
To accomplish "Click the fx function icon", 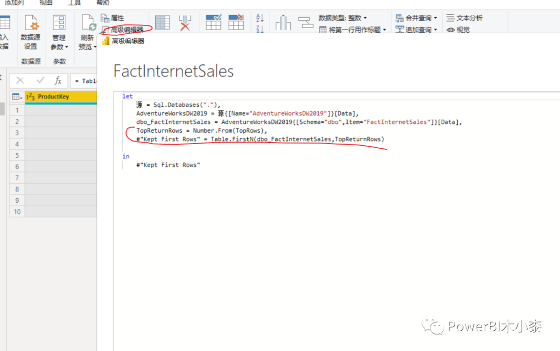I will pos(58,81).
